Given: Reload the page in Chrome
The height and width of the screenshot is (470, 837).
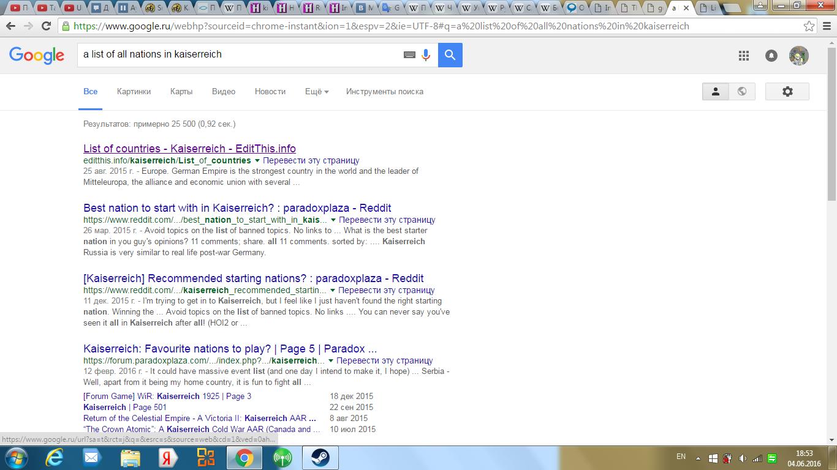Looking at the screenshot, I should pyautogui.click(x=46, y=26).
